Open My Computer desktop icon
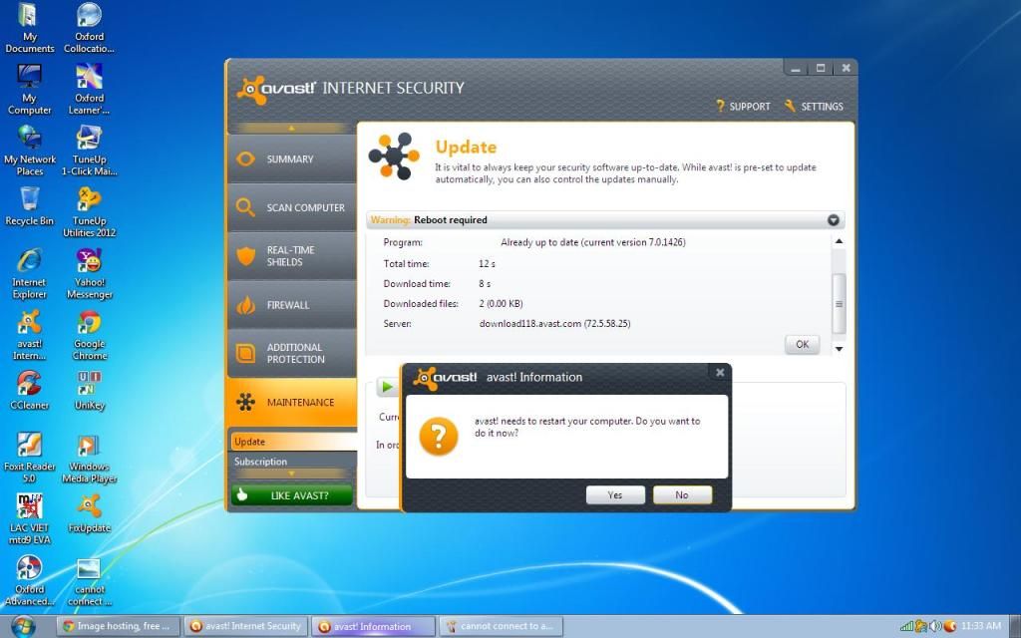Screen dimensions: 1021x638 click(29, 90)
